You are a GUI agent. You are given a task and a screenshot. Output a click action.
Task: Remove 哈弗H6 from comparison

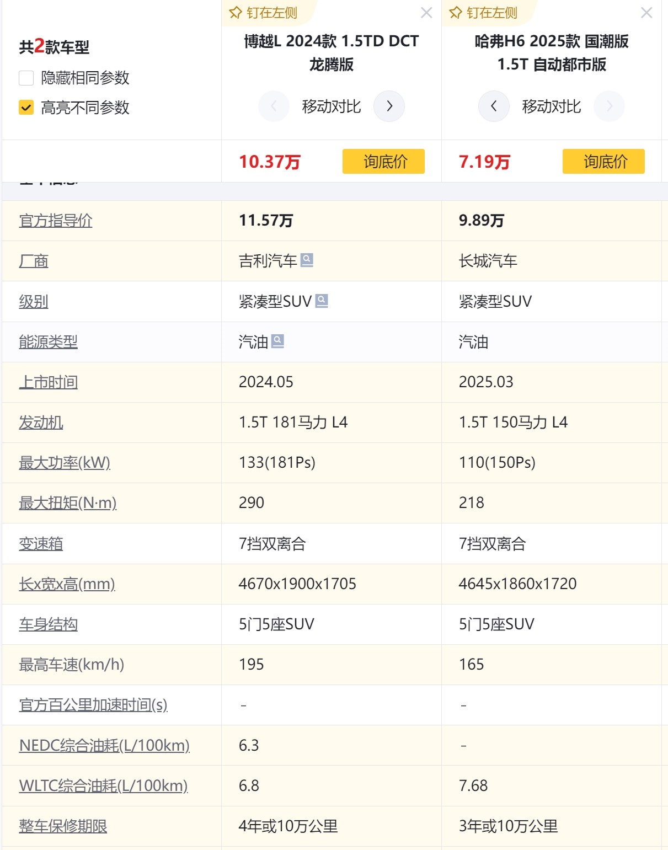pyautogui.click(x=646, y=13)
